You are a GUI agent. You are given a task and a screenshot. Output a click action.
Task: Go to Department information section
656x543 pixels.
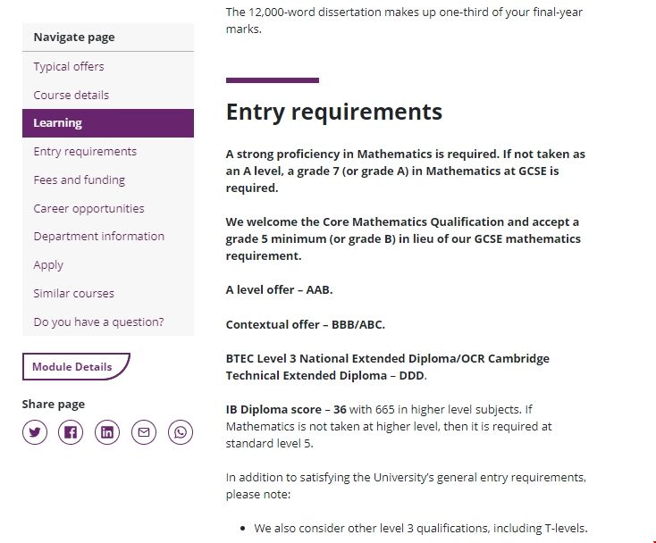(x=99, y=237)
